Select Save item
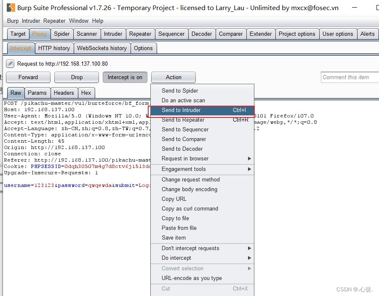This screenshot has width=379, height=296. click(202, 237)
